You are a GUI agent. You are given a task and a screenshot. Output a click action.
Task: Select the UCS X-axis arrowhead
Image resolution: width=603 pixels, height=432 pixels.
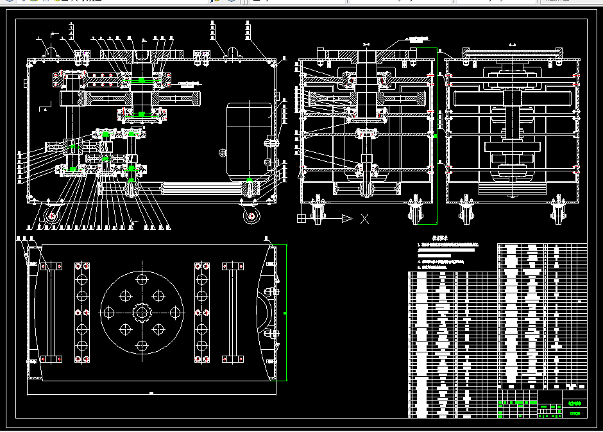[347, 218]
